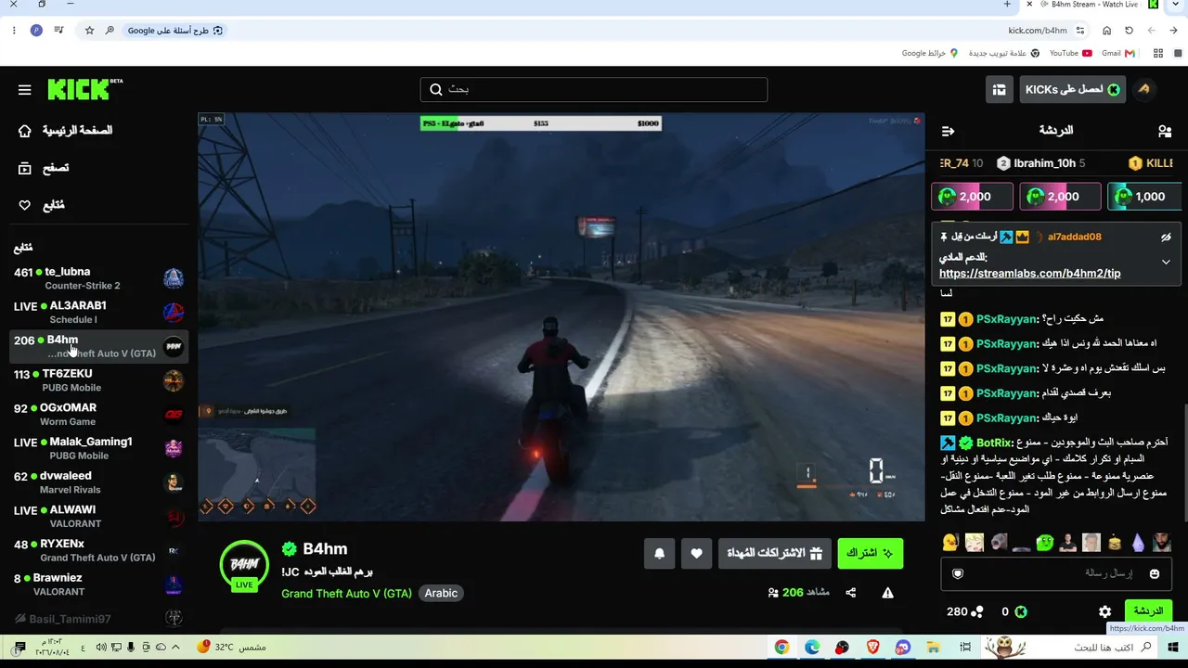Click the green chat send button (الدردشة)
The width and height of the screenshot is (1188, 668).
click(x=1148, y=610)
